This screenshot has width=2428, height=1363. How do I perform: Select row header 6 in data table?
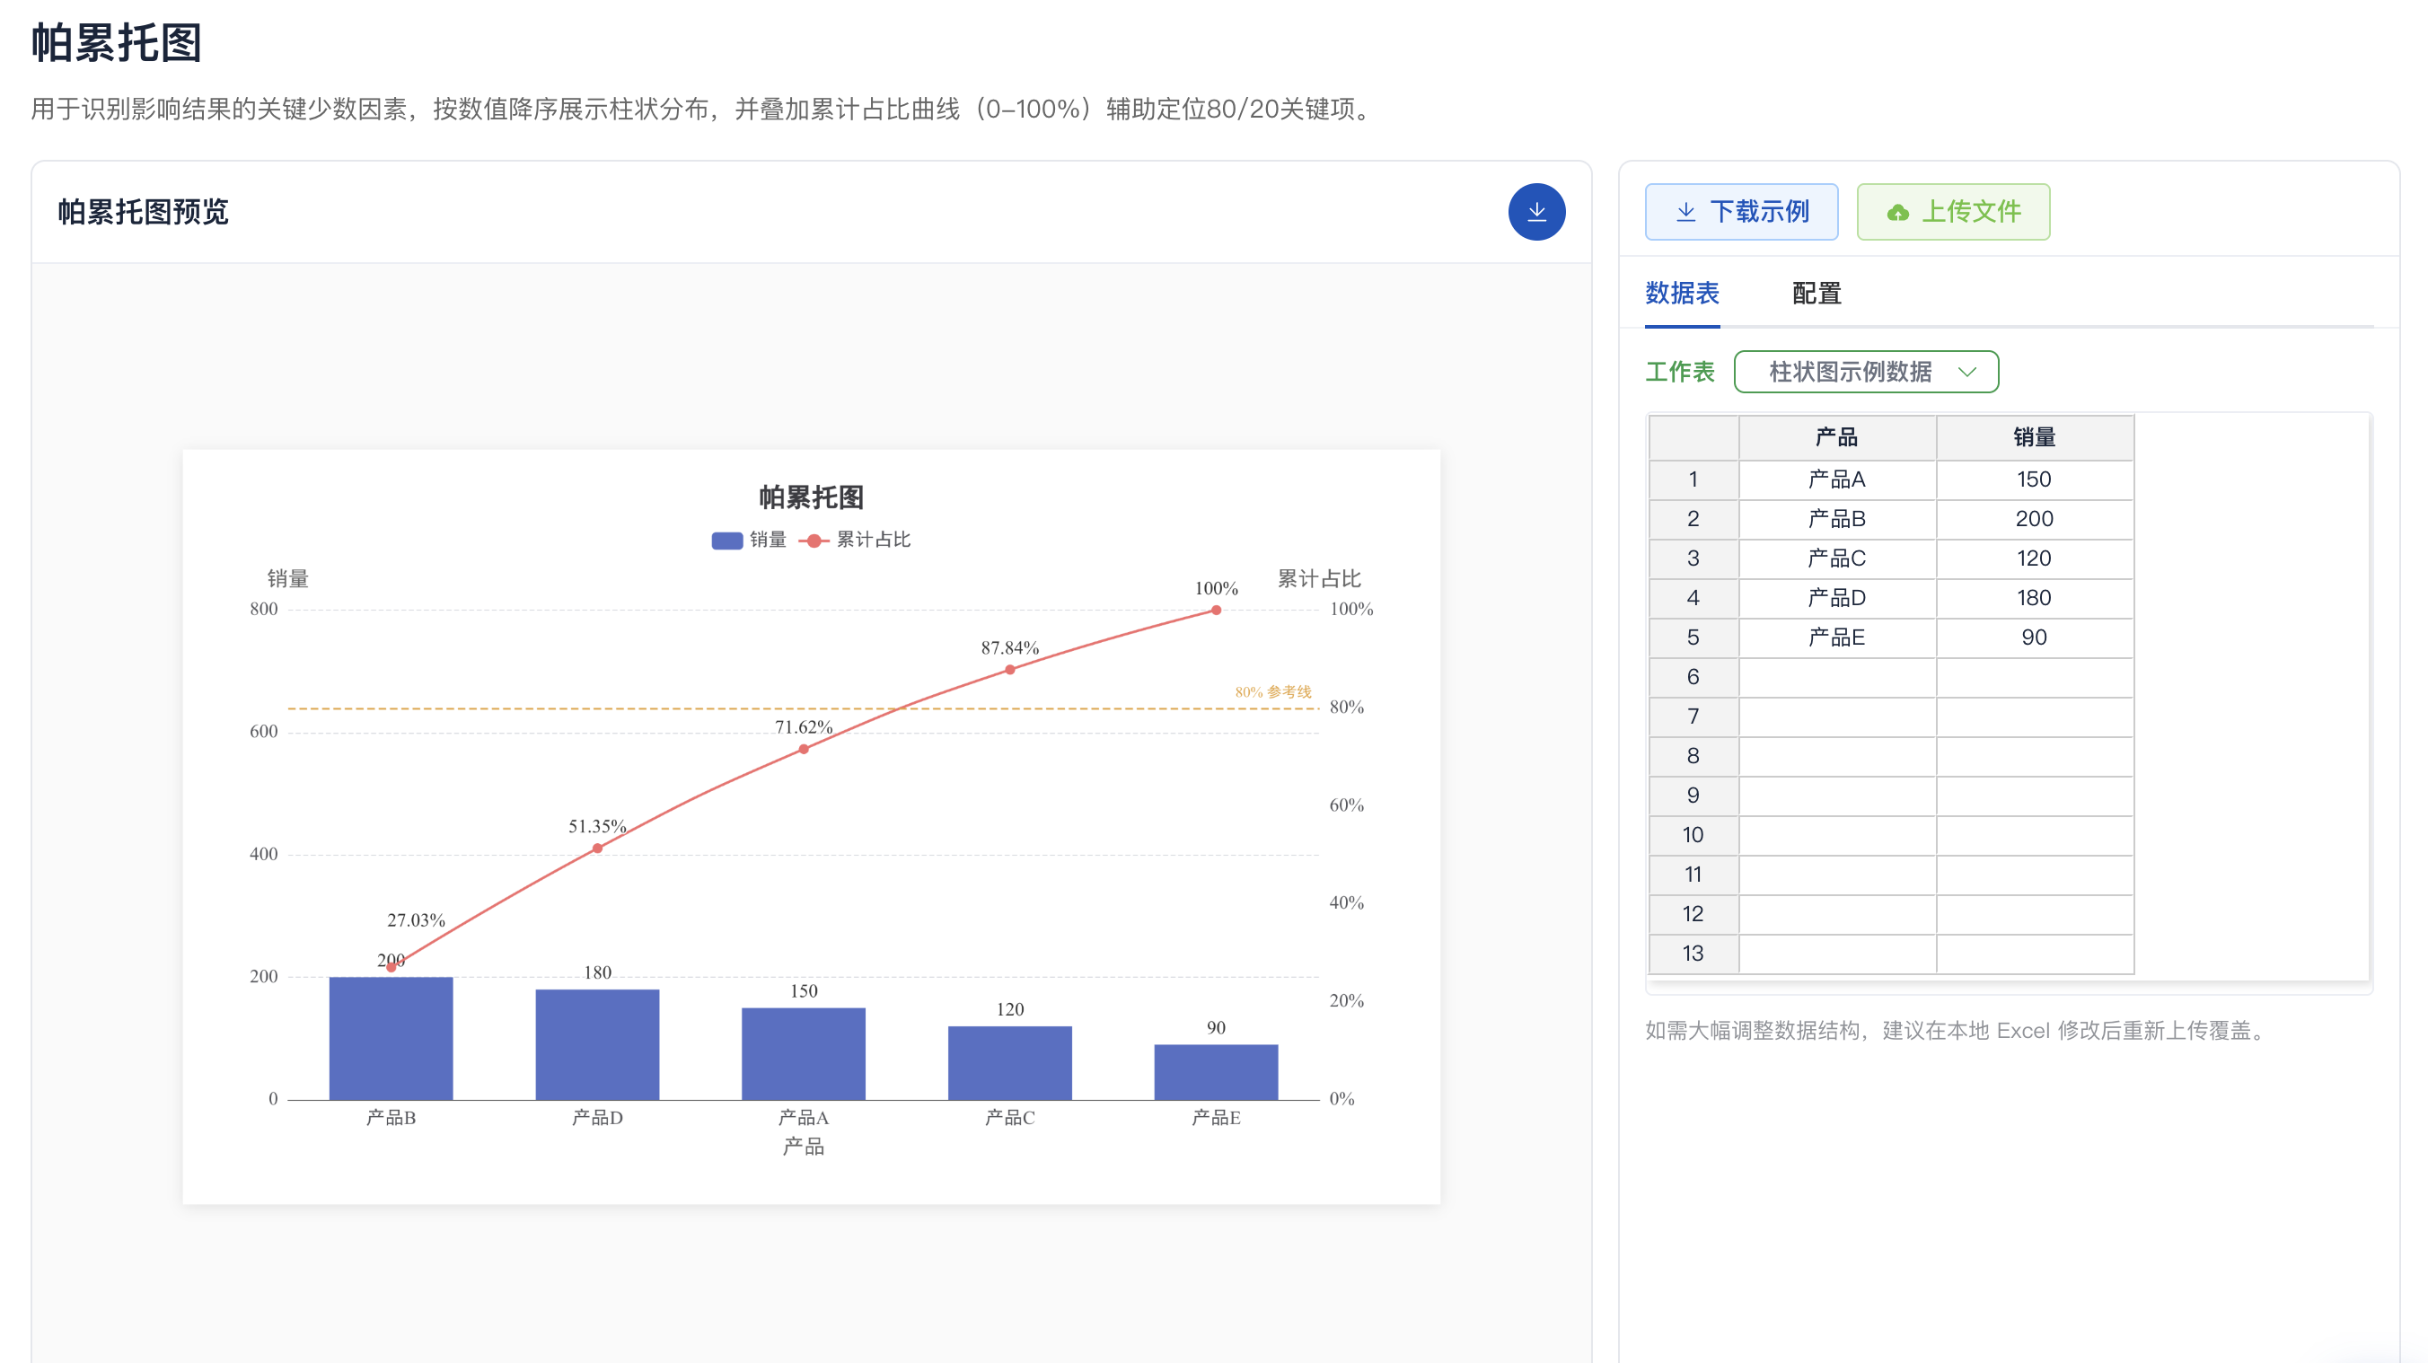tap(1693, 678)
